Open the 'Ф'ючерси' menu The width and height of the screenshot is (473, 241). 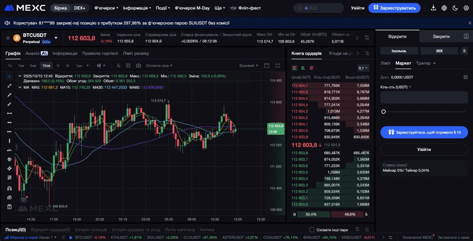(106, 8)
